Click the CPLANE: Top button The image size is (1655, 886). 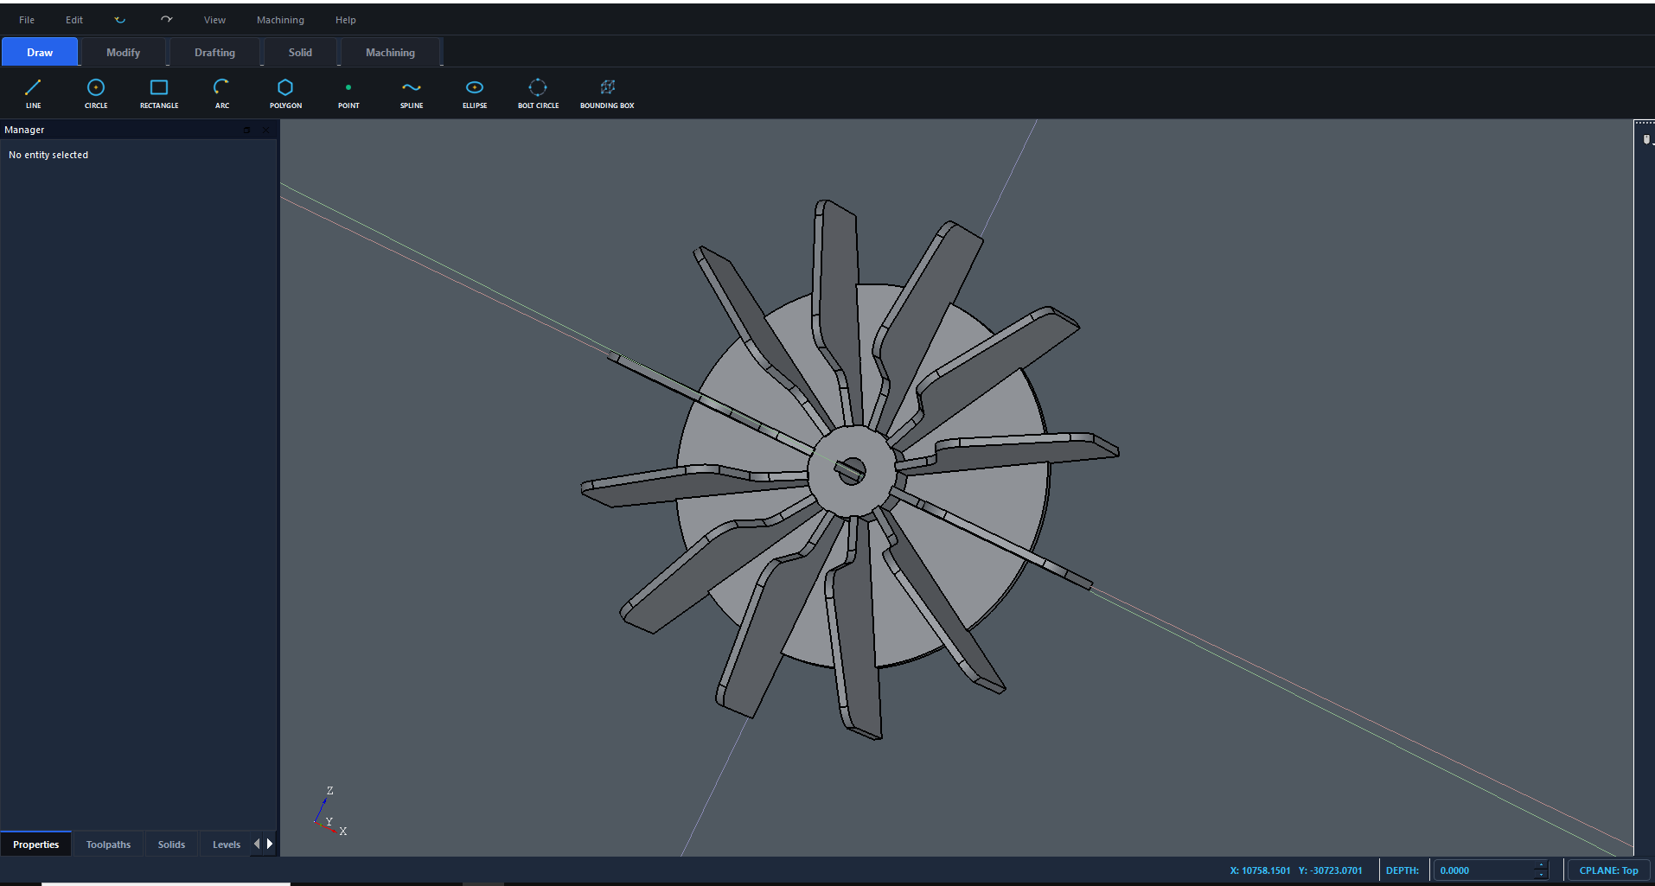pyautogui.click(x=1608, y=870)
